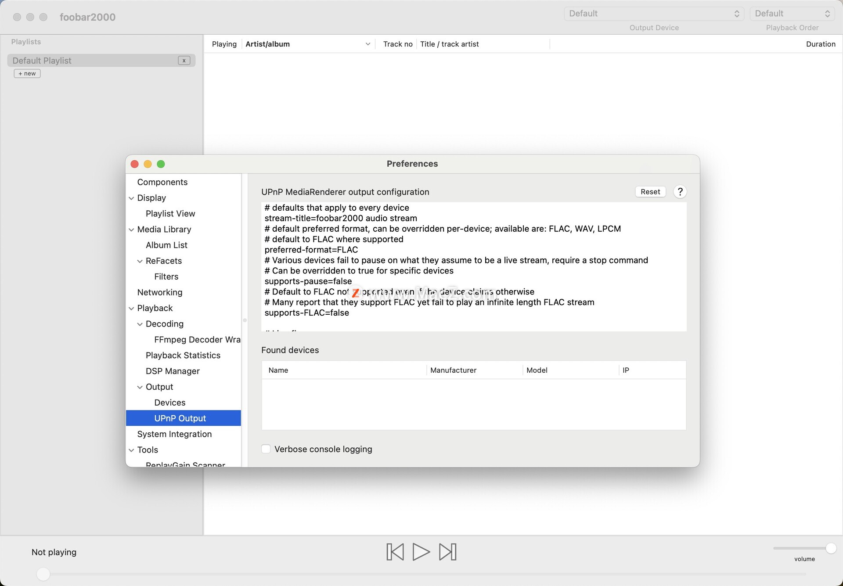Open the DSP Manager page

click(173, 371)
